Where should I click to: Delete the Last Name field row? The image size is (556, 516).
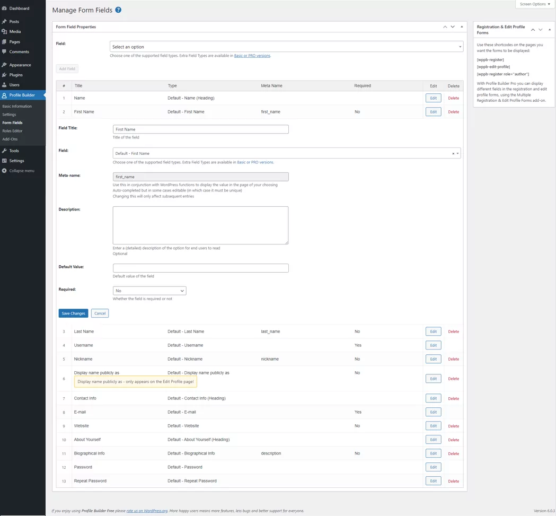453,331
